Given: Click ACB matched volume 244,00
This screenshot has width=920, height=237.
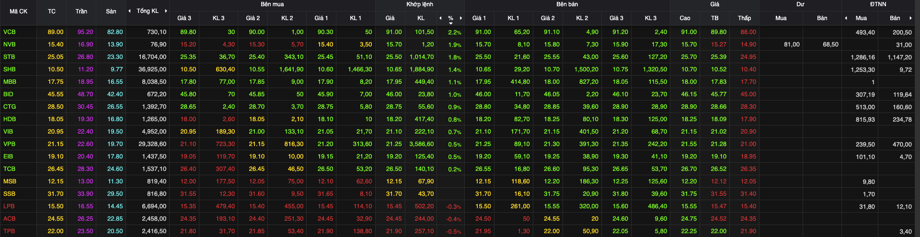Looking at the screenshot, I should pos(425,219).
